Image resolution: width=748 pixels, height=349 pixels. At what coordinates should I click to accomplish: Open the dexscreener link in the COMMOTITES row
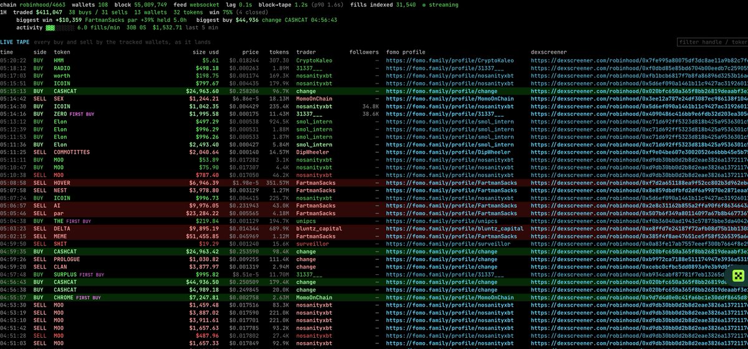(639, 152)
